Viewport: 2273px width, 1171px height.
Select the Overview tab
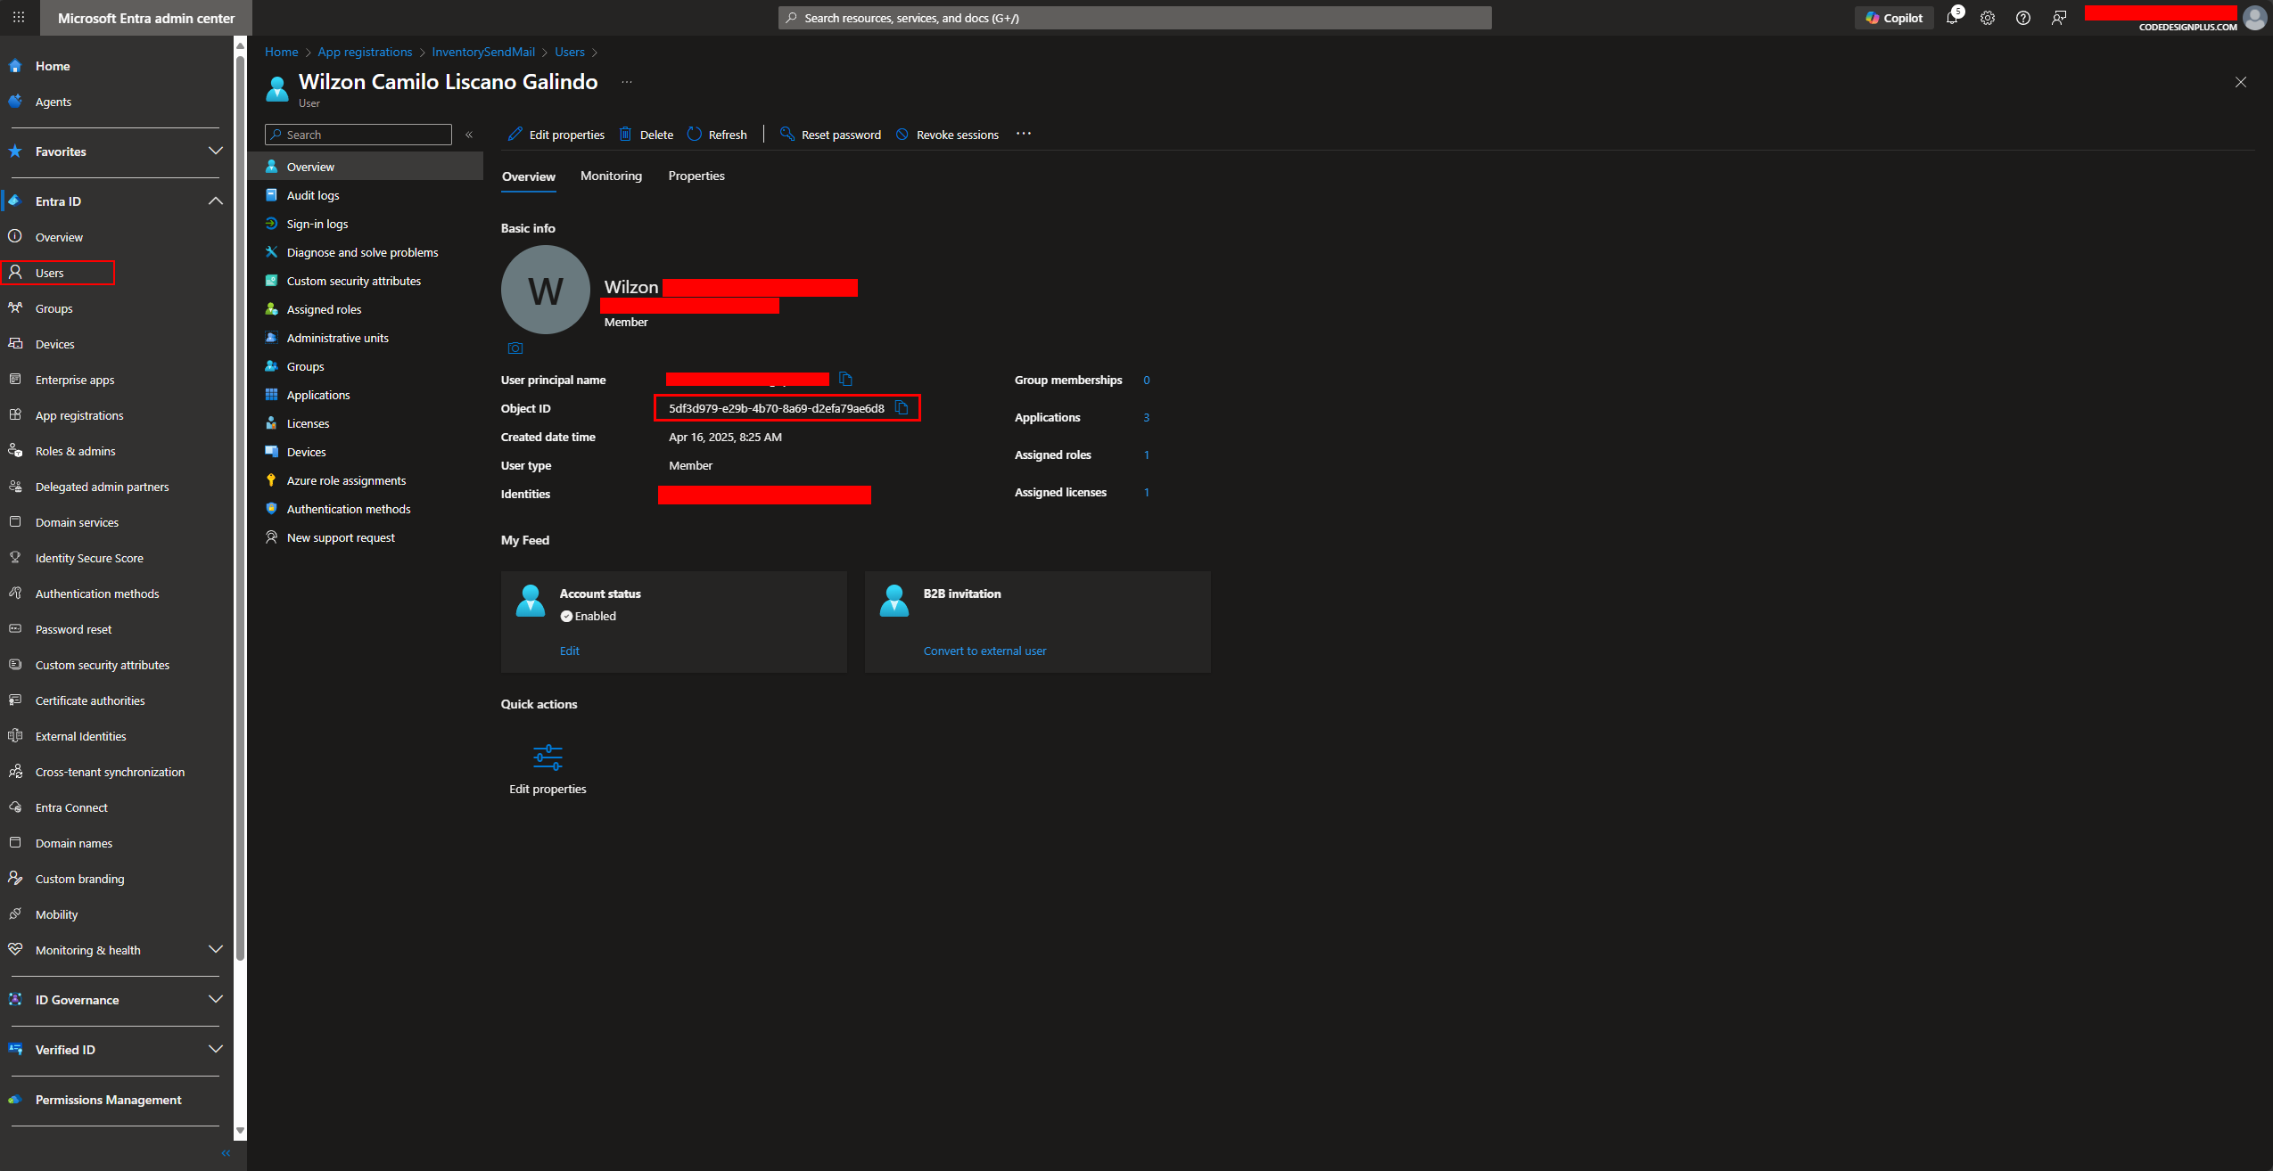529,176
